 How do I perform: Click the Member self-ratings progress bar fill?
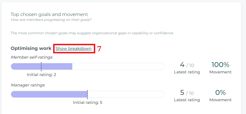pos(42,66)
